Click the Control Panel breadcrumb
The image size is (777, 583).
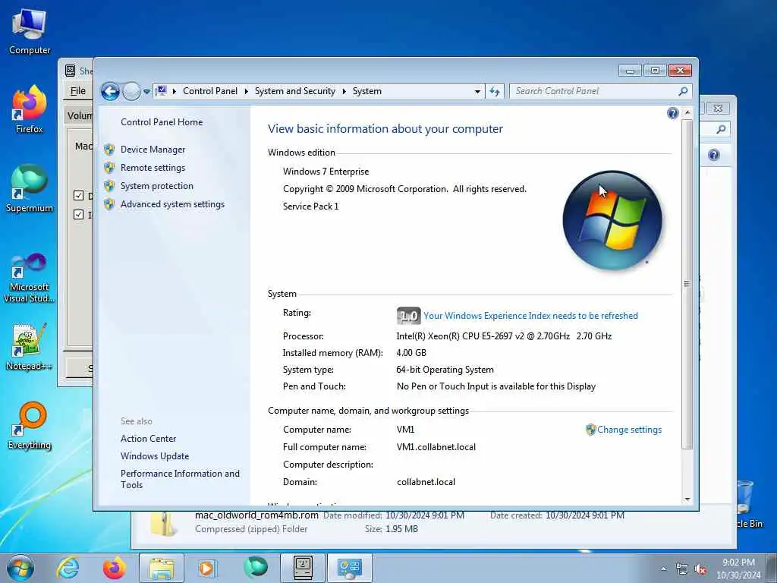210,91
